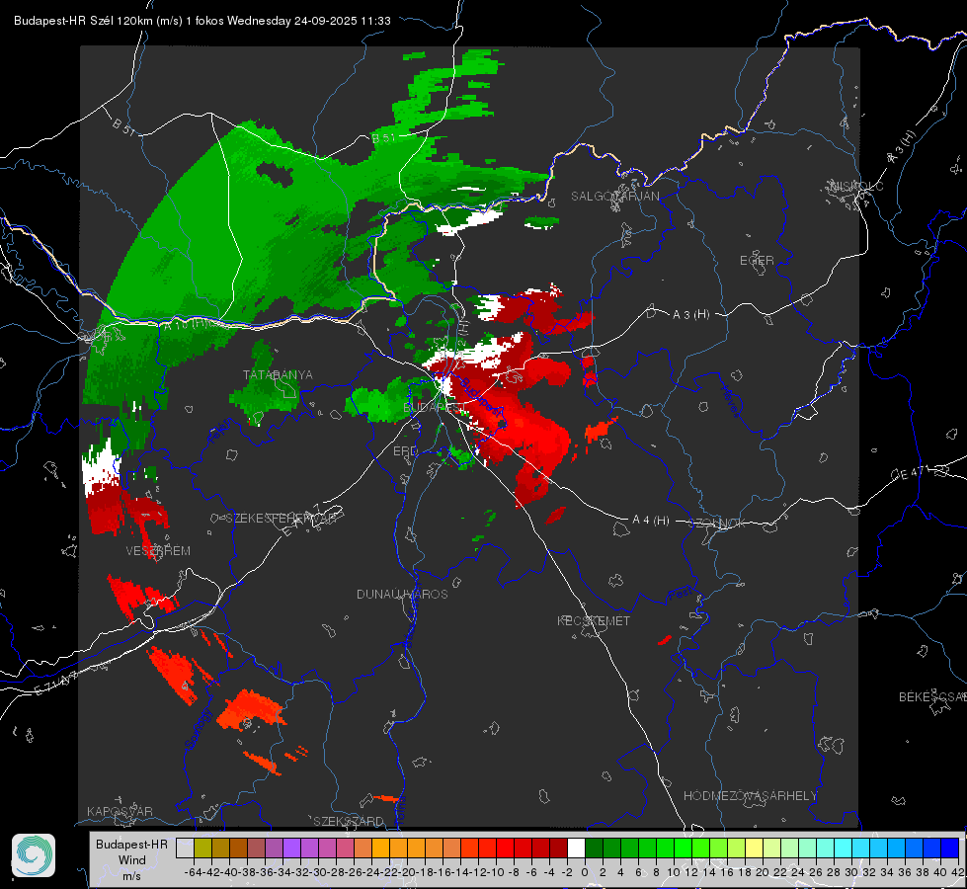The image size is (967, 889).
Task: Pick the olive swatch between -64 and -42
Action: click(202, 848)
